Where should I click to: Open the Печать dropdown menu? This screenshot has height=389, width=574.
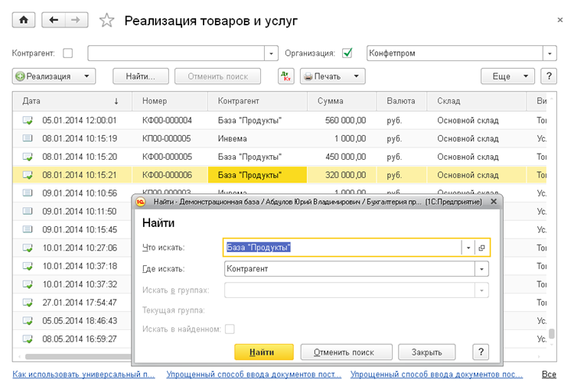coord(356,76)
